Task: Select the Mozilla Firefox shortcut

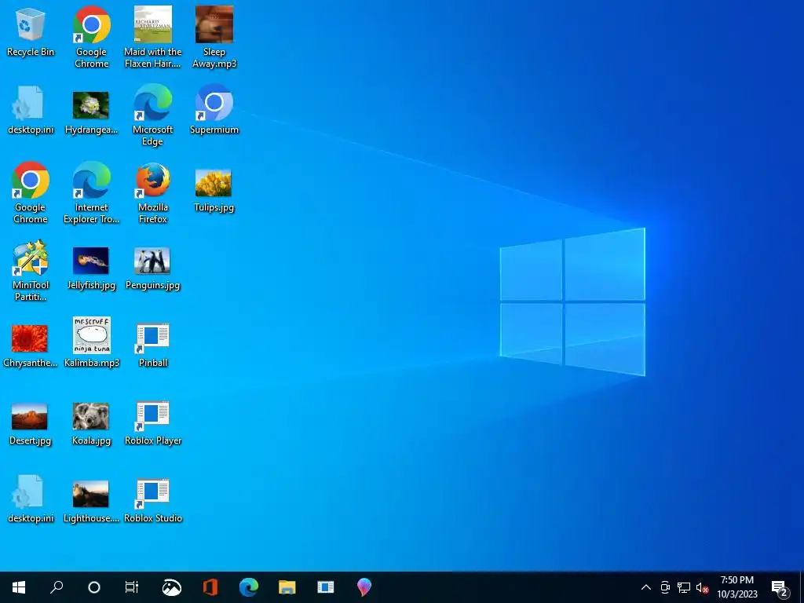Action: (153, 193)
